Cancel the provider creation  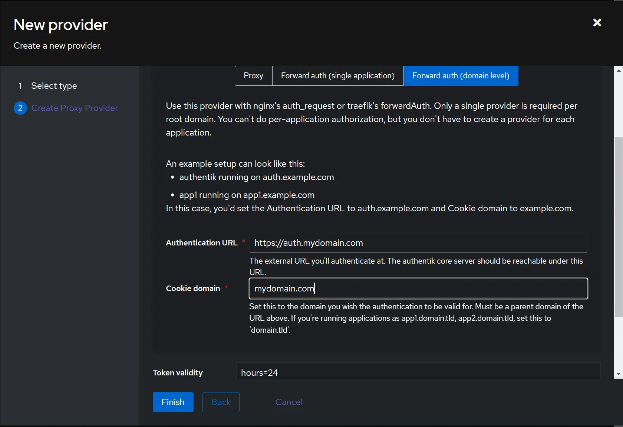pyautogui.click(x=289, y=402)
